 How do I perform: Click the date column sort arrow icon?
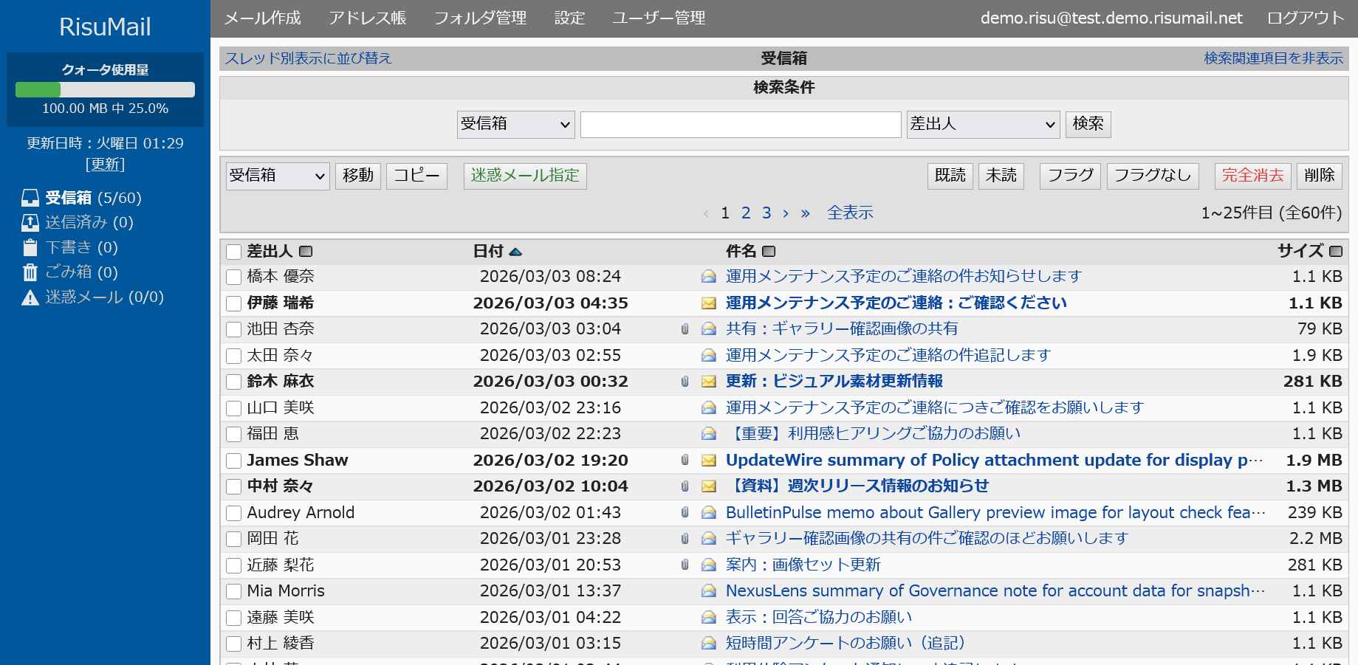tap(515, 252)
